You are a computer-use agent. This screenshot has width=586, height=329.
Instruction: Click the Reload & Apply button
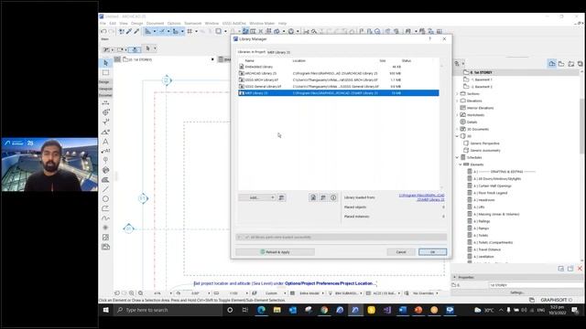275,252
